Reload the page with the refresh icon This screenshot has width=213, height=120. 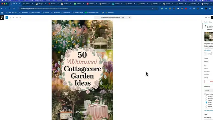[10, 8]
